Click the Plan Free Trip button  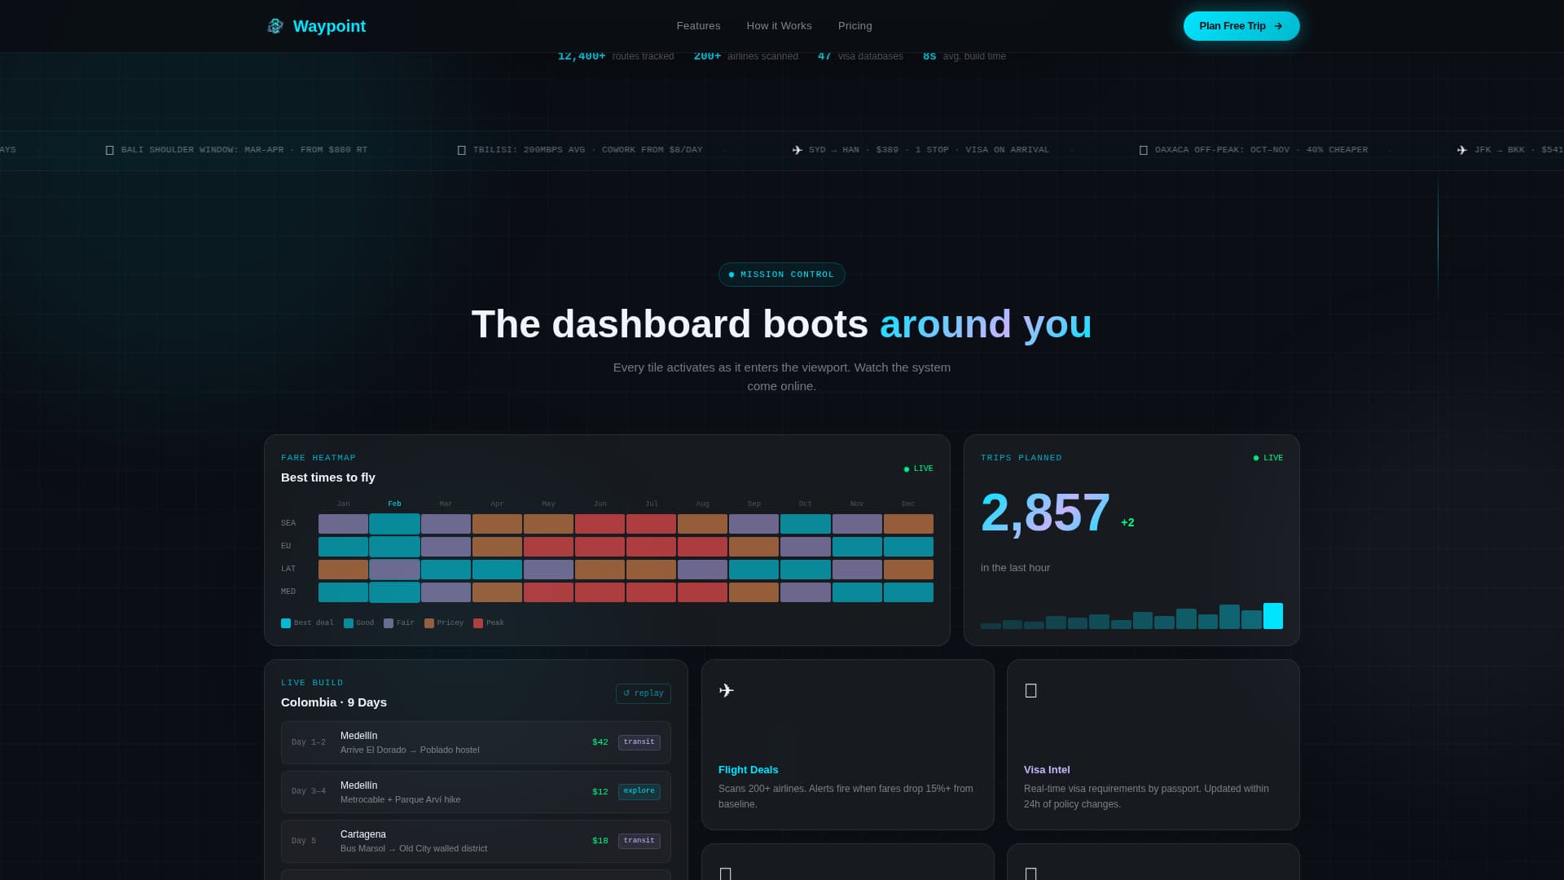pyautogui.click(x=1241, y=26)
